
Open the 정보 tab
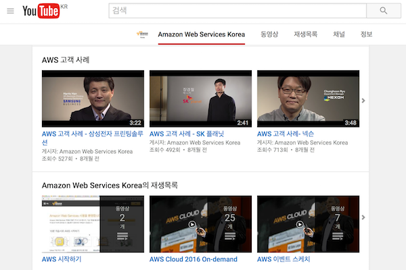coord(366,34)
